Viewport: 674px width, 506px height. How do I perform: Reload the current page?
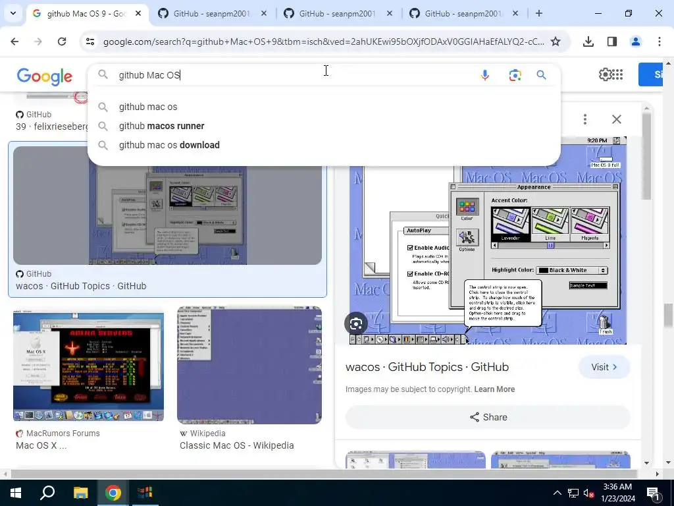tap(62, 42)
